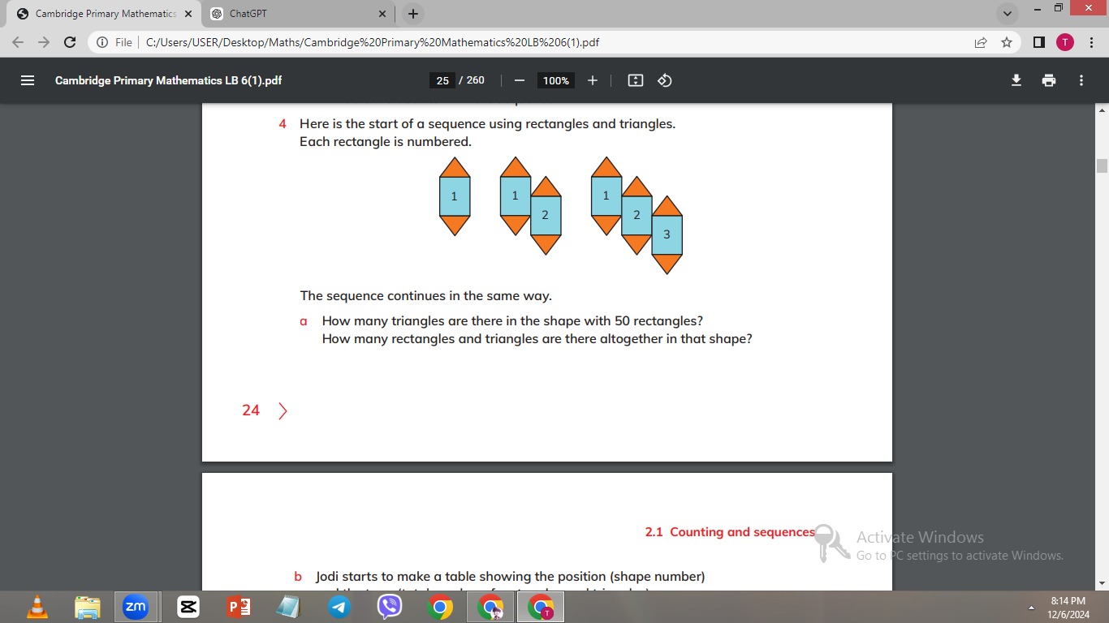
Task: Open File Explorer from the taskbar
Action: [x=88, y=606]
